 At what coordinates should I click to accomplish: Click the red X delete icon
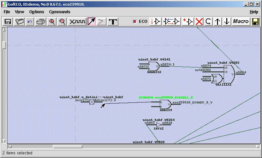point(199,21)
